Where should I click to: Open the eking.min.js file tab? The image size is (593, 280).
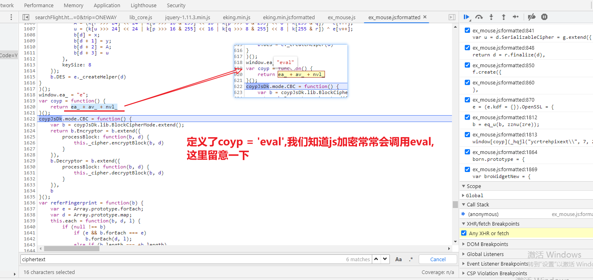coord(237,17)
